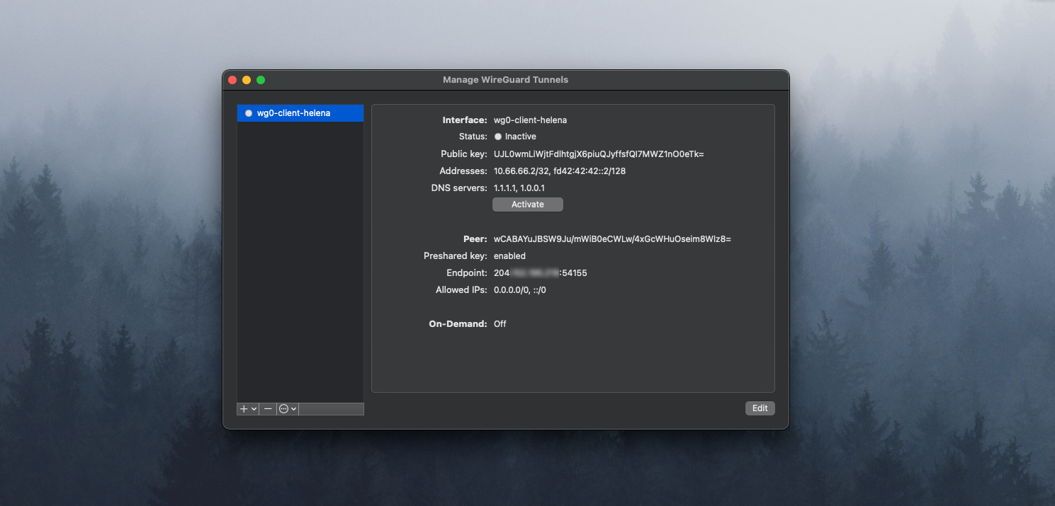The width and height of the screenshot is (1055, 506).
Task: Click status dot beside wg0-client-helena in list
Action: click(x=249, y=113)
